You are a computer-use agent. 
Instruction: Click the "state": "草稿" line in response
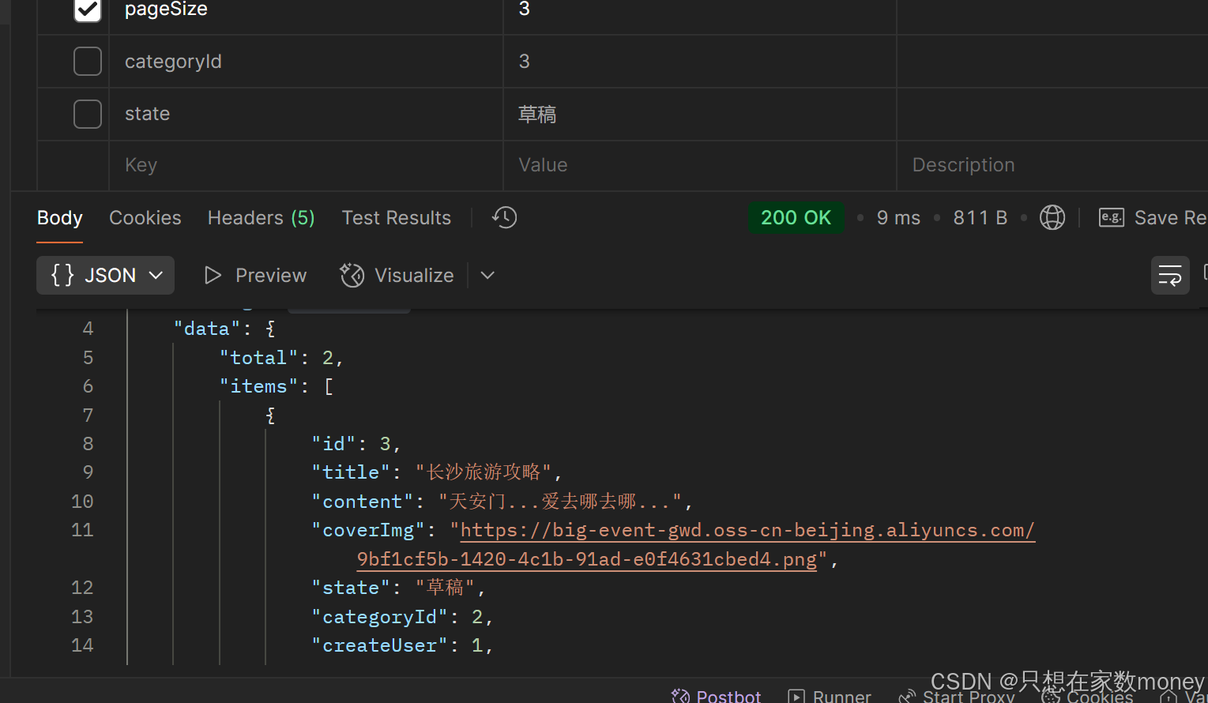coord(398,588)
